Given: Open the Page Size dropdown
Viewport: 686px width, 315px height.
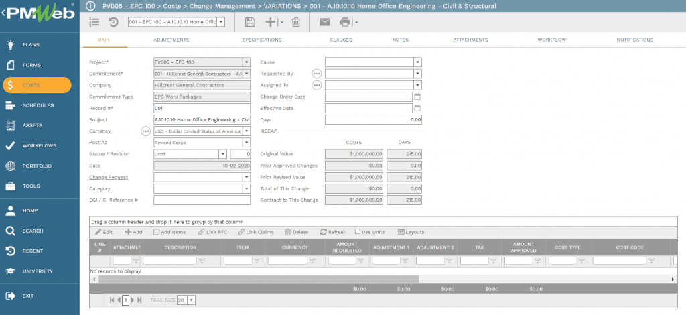Looking at the screenshot, I should 191,300.
